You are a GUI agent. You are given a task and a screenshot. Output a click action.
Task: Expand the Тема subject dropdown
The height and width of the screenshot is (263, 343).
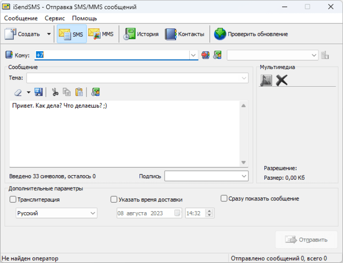[244, 78]
